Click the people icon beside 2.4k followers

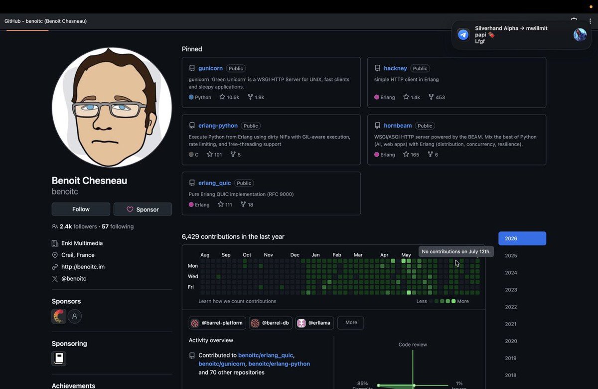(55, 226)
